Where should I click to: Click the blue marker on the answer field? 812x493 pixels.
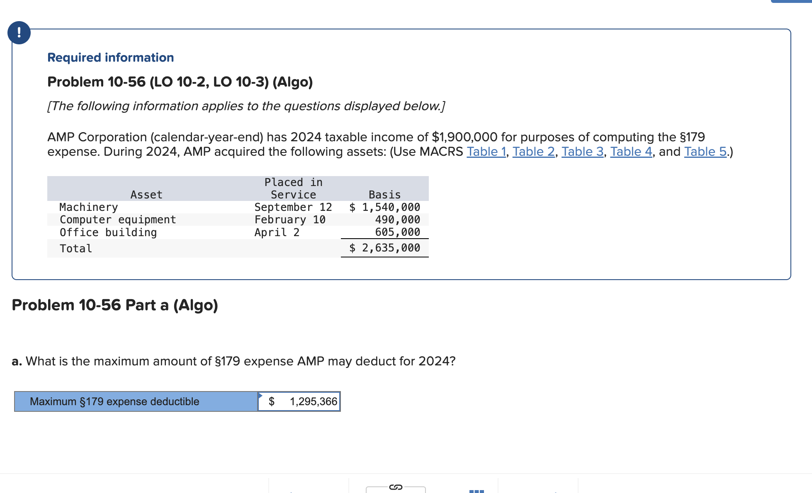coord(260,394)
